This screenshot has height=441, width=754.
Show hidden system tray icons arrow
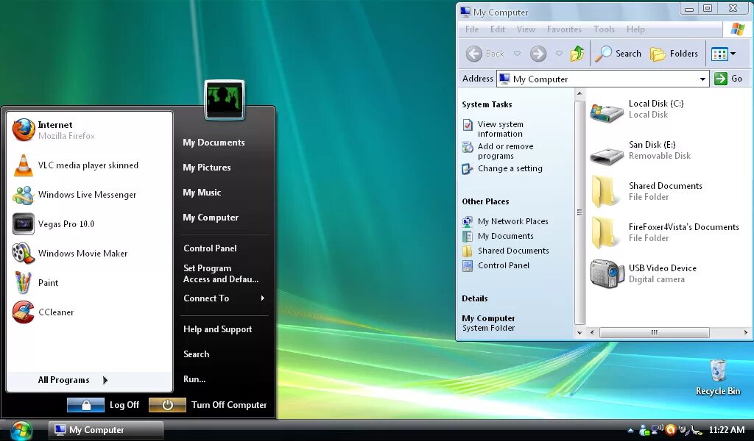[x=630, y=430]
